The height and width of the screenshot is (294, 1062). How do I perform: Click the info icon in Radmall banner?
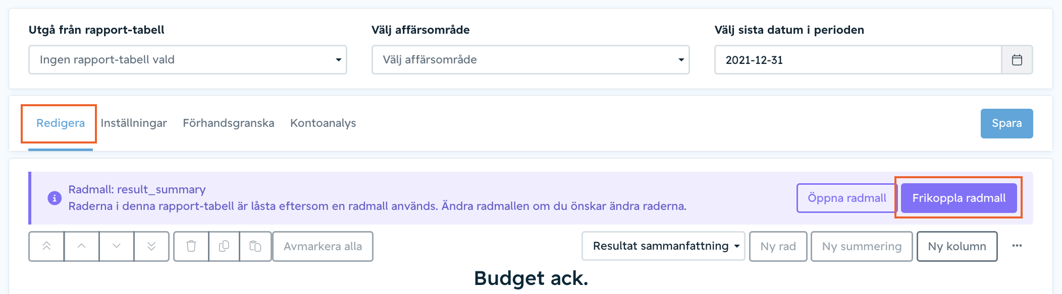point(55,198)
